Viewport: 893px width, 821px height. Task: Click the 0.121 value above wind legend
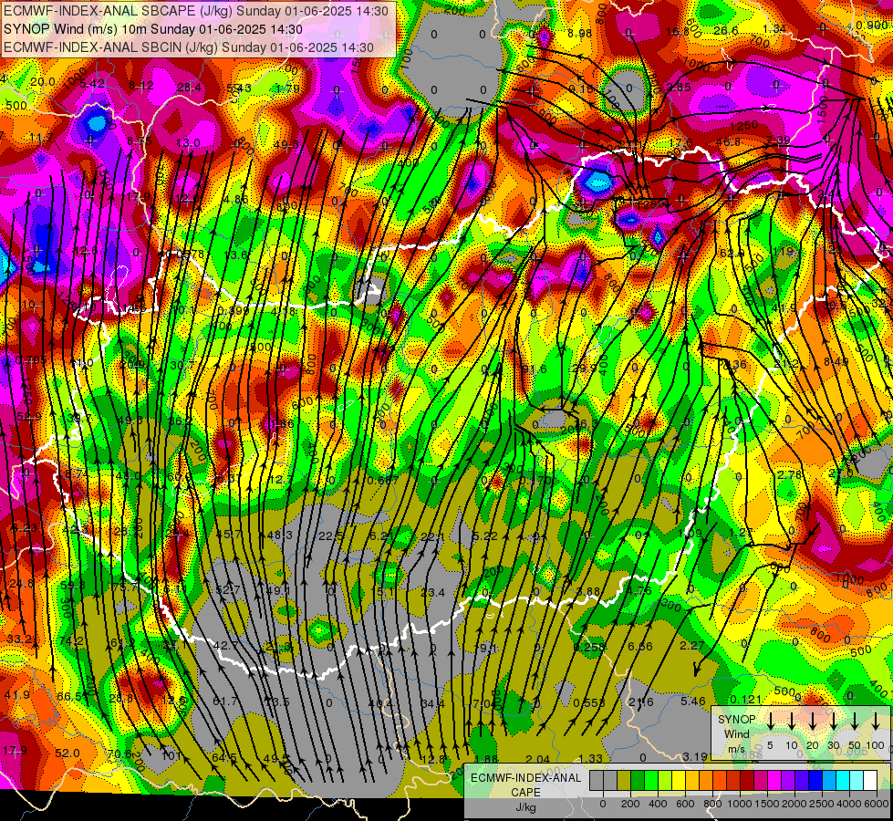746,699
